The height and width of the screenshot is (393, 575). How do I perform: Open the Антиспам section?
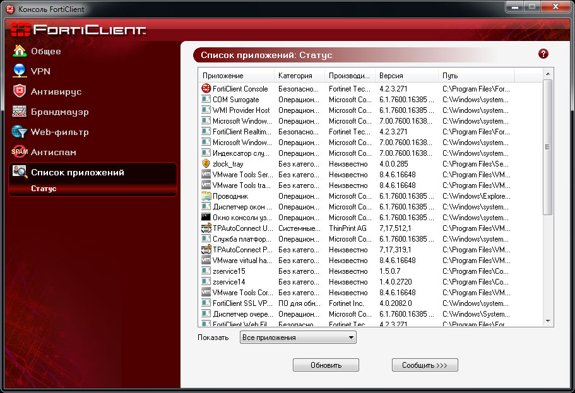pyautogui.click(x=53, y=152)
